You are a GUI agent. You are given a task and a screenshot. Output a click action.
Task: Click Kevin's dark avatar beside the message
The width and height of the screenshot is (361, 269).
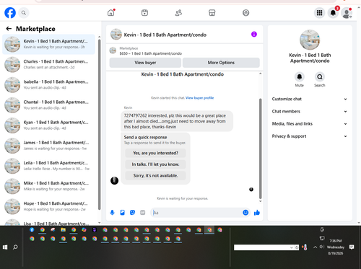[114, 180]
